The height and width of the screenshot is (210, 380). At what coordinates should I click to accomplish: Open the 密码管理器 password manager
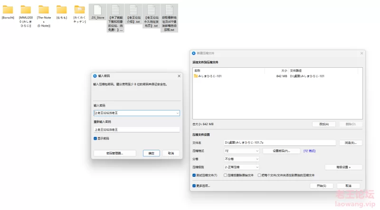point(114,153)
